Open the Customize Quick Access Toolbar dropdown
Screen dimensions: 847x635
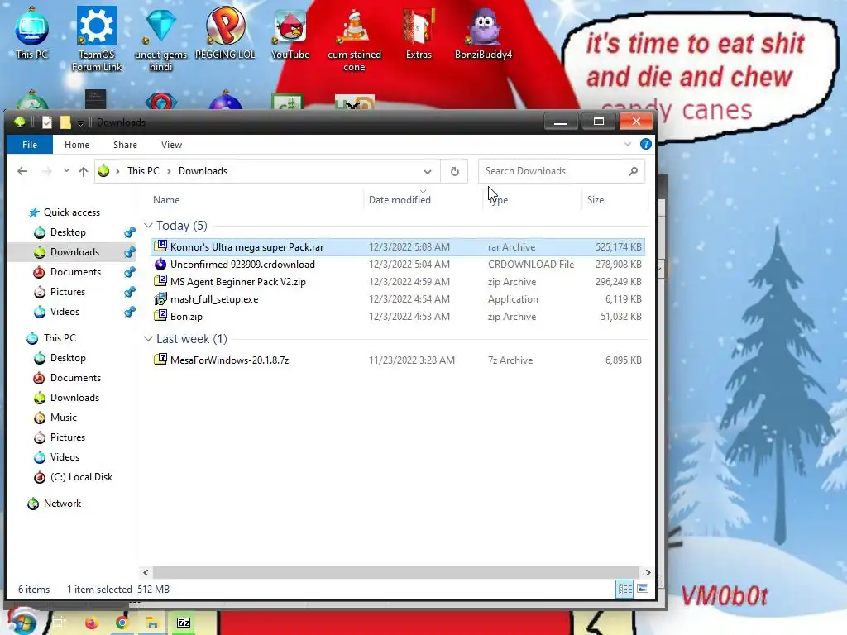click(x=80, y=123)
